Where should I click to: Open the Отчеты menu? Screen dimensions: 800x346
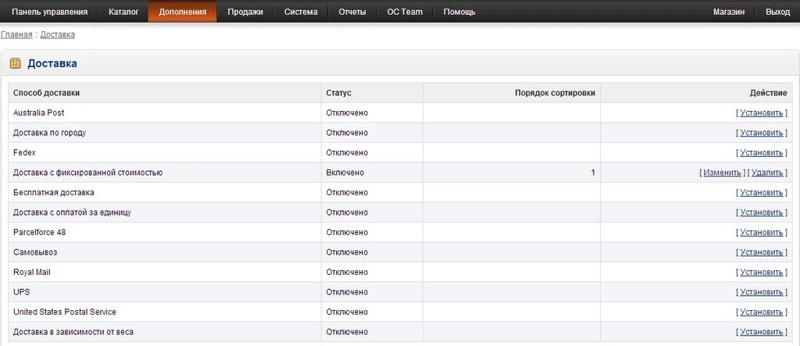click(x=352, y=12)
